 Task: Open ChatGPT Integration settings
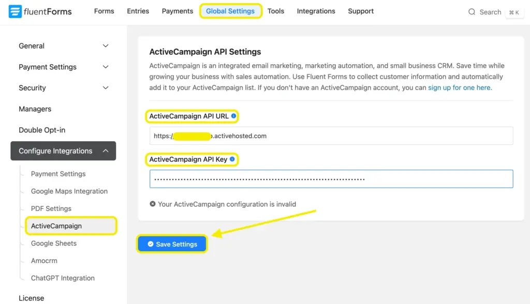63,278
